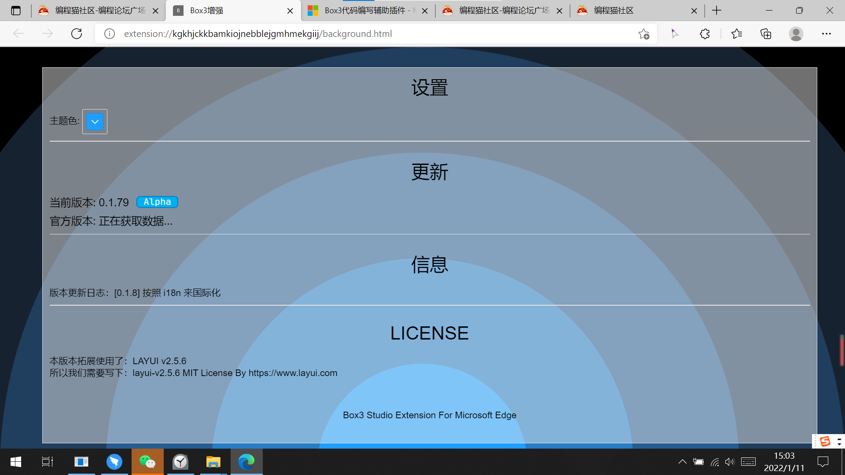The image size is (845, 475).
Task: Go forward to the next page
Action: coord(48,34)
